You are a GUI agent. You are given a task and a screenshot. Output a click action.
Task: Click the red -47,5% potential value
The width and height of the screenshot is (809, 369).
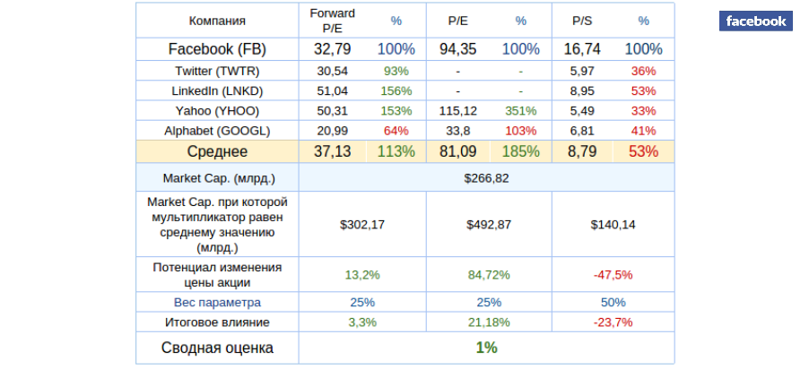(x=613, y=275)
